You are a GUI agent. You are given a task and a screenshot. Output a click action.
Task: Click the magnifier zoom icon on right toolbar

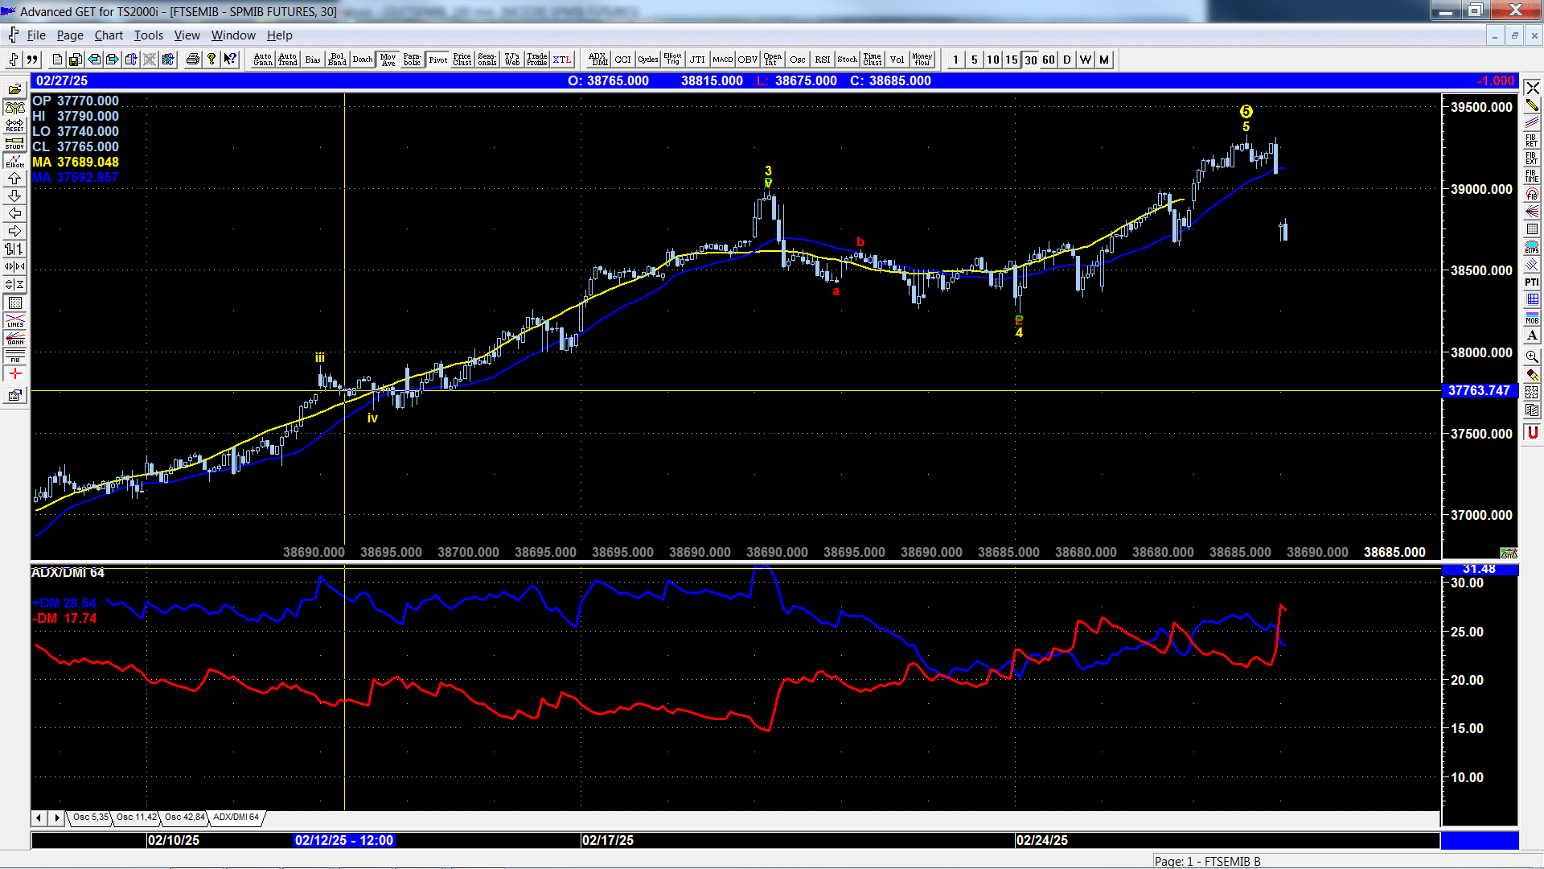click(1532, 356)
